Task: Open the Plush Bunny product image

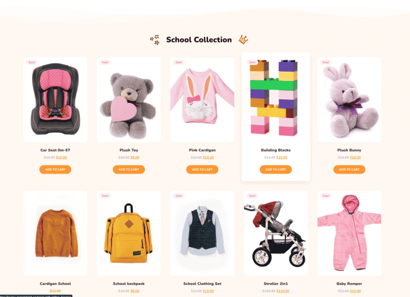Action: 350,100
